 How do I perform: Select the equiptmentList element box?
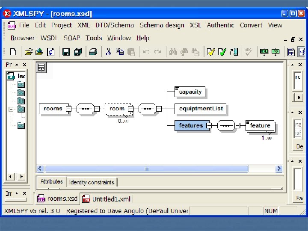tap(200, 109)
